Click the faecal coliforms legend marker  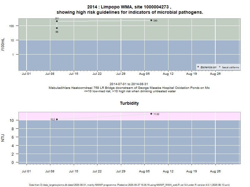point(220,67)
